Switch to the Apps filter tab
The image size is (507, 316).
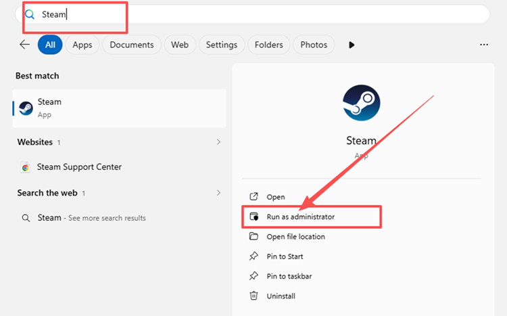tap(82, 45)
